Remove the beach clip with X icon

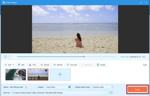click(46, 70)
